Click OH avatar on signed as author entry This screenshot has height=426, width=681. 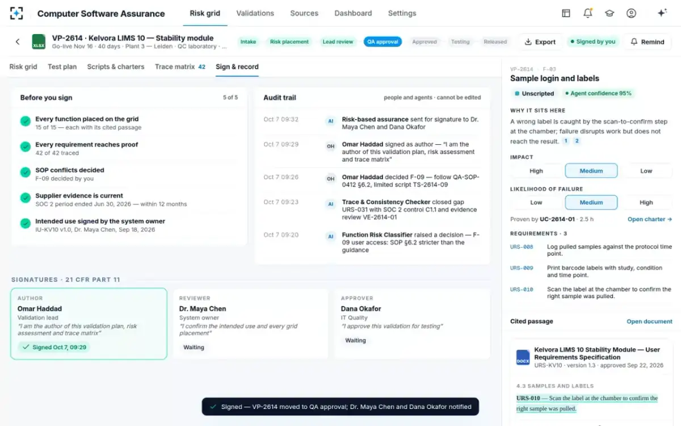330,147
